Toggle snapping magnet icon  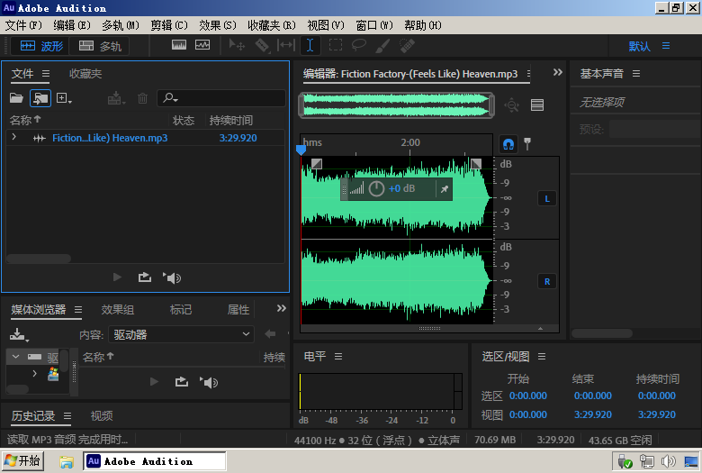(508, 144)
